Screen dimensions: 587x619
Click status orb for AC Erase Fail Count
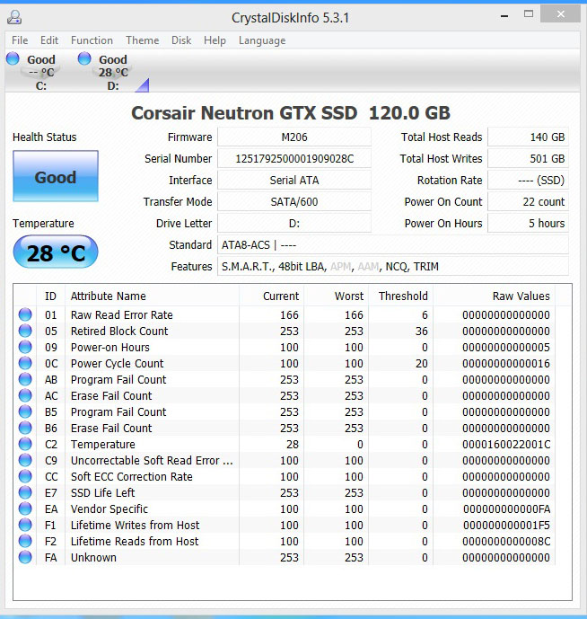25,395
